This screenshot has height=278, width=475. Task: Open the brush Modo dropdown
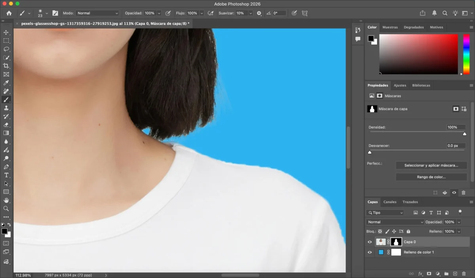(97, 13)
